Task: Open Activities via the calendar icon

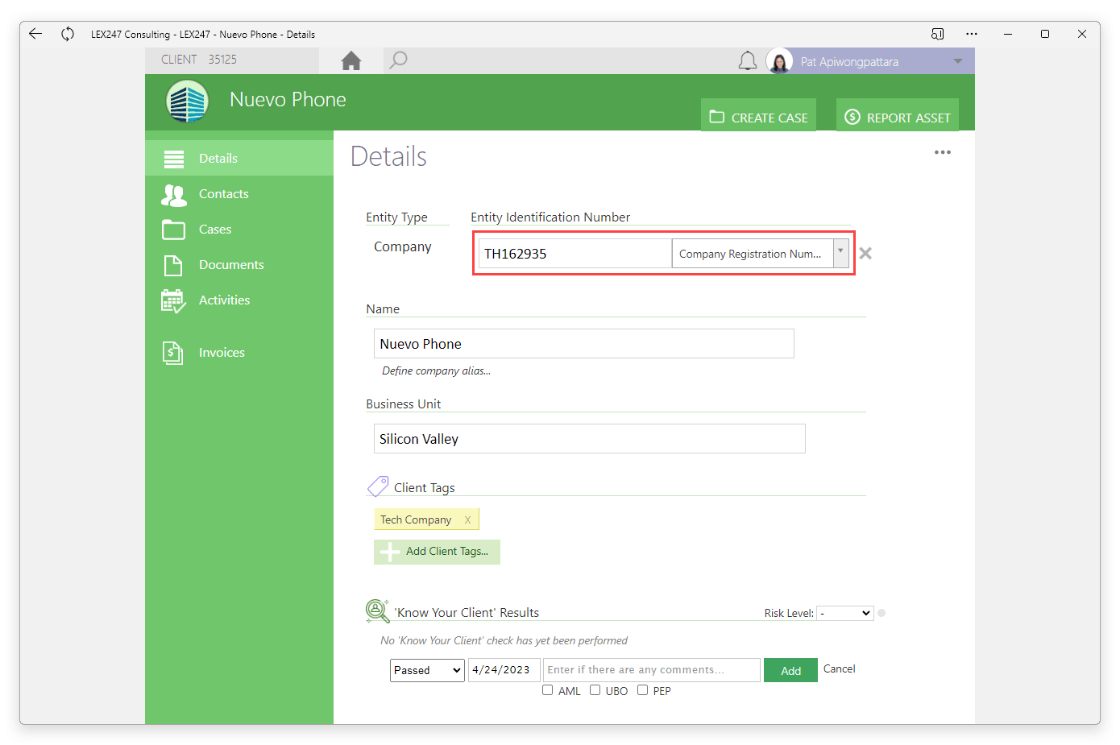Action: click(173, 300)
